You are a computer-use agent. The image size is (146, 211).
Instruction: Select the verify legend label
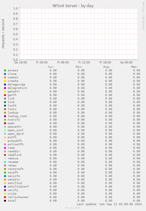pos(13,190)
